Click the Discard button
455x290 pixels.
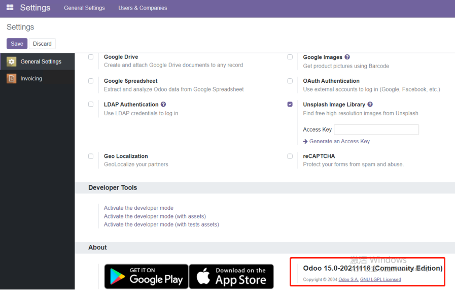click(x=42, y=44)
